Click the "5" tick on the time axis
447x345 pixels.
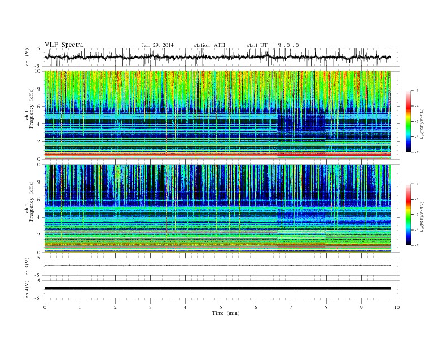tap(221, 307)
